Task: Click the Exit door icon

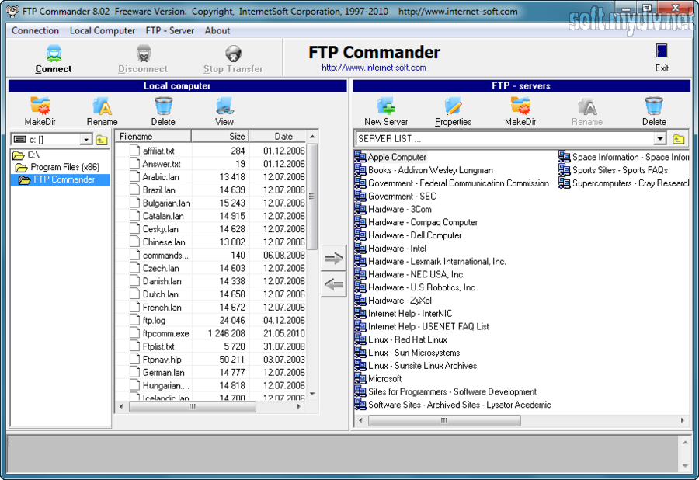Action: (662, 52)
